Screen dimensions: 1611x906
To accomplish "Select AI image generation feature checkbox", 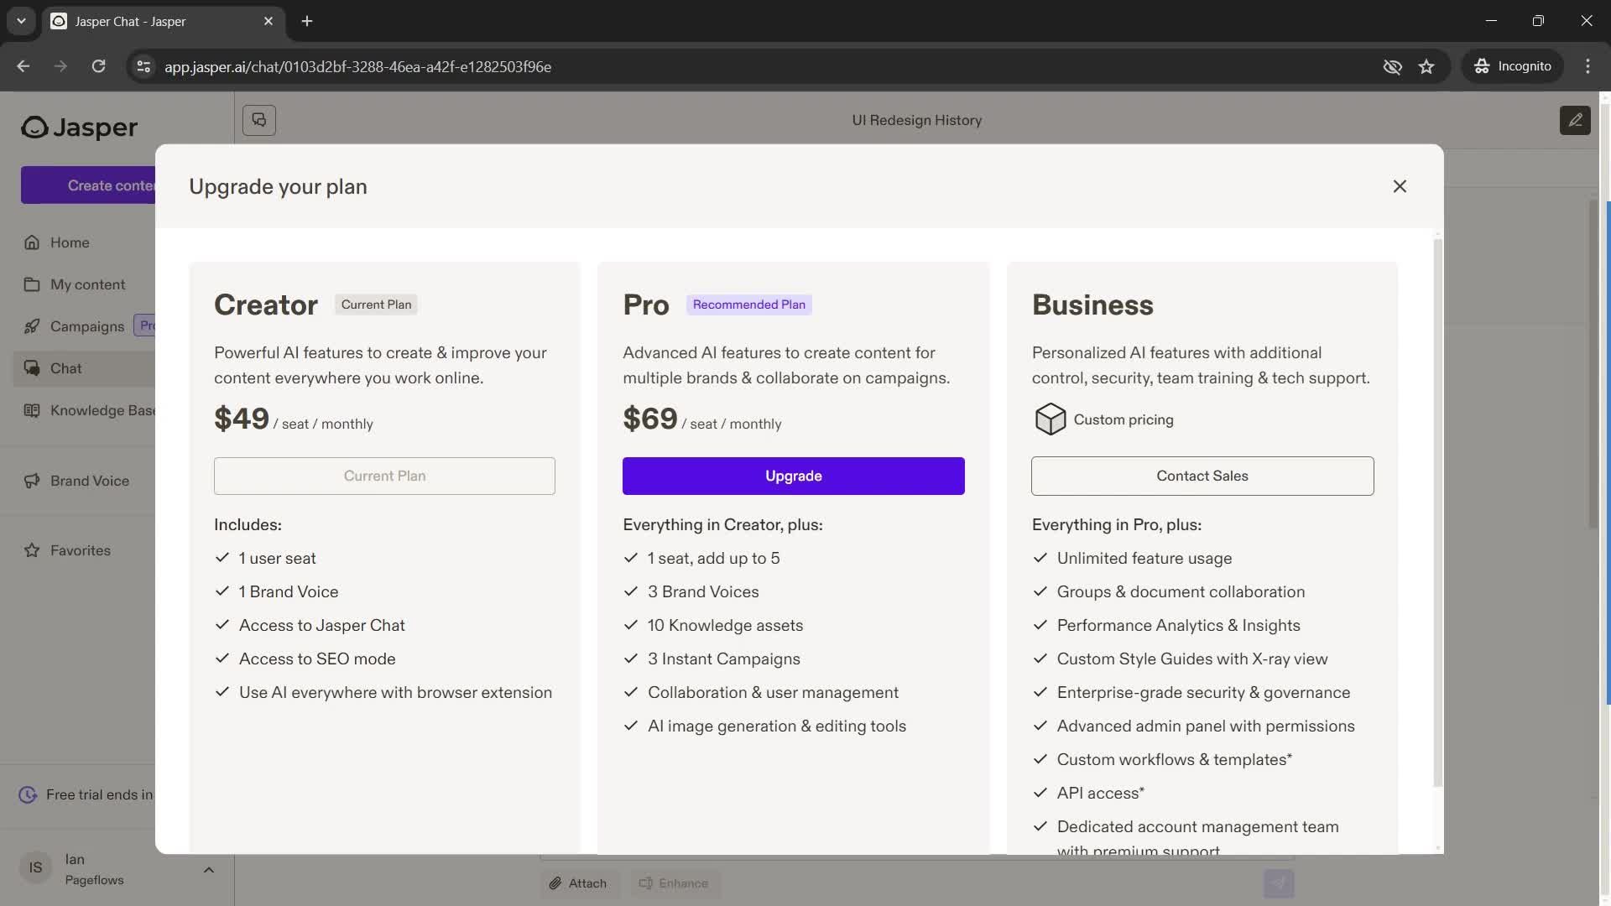I will (631, 726).
